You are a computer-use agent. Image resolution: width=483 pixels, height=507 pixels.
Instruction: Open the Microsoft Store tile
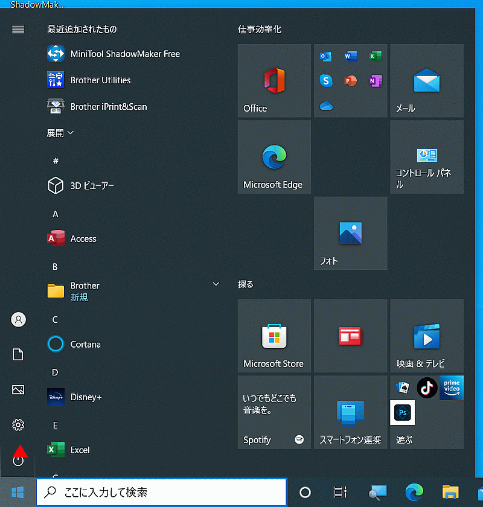pos(274,336)
